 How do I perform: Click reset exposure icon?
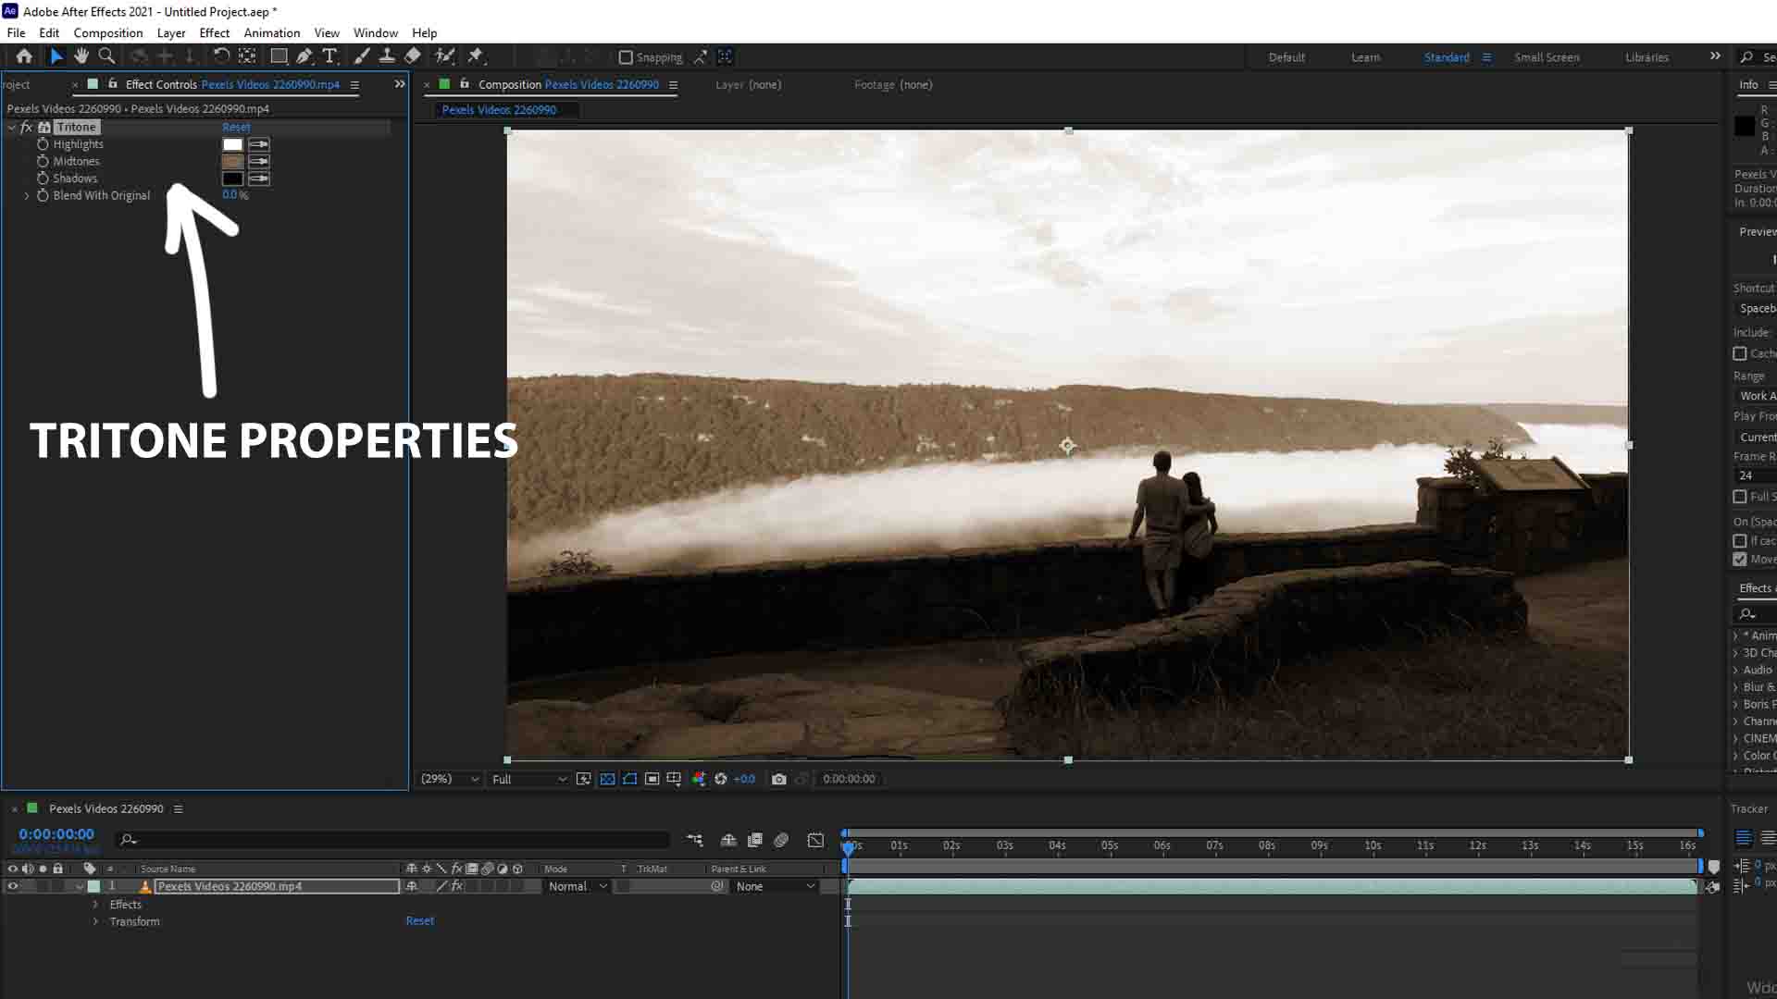pyautogui.click(x=721, y=780)
